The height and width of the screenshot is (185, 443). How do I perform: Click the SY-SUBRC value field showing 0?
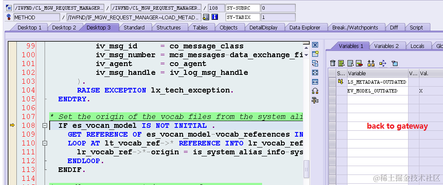click(278, 8)
